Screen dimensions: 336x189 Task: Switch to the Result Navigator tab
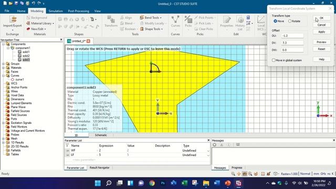pos(99,168)
